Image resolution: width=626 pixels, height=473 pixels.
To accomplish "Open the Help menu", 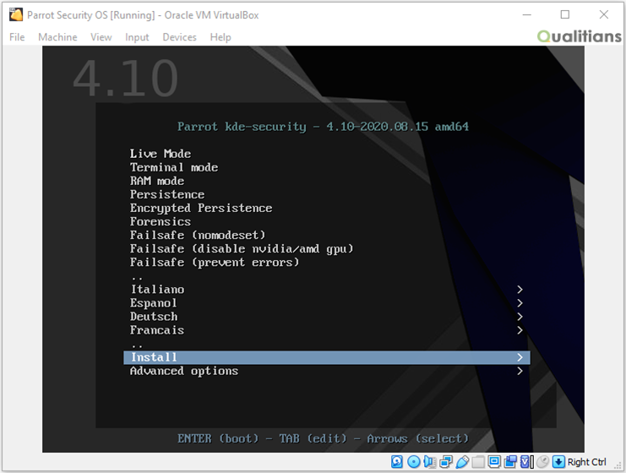I will coord(220,37).
